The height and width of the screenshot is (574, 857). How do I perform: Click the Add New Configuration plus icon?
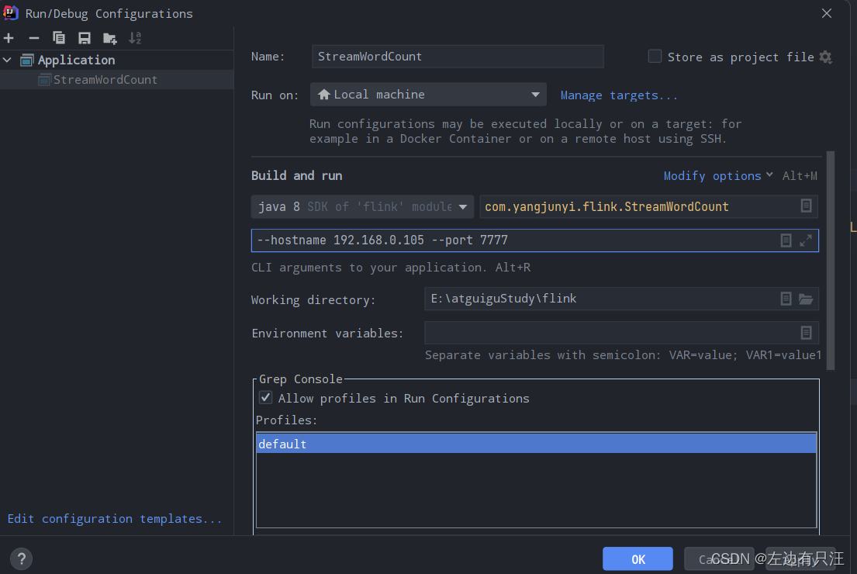click(9, 38)
